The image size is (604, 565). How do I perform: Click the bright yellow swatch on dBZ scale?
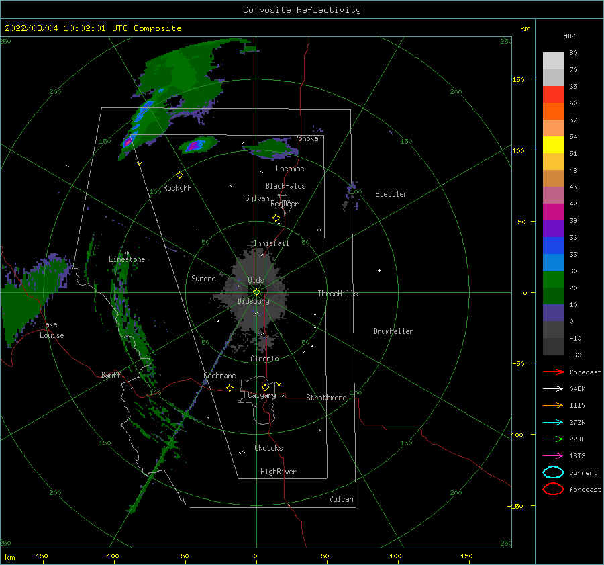pos(553,144)
